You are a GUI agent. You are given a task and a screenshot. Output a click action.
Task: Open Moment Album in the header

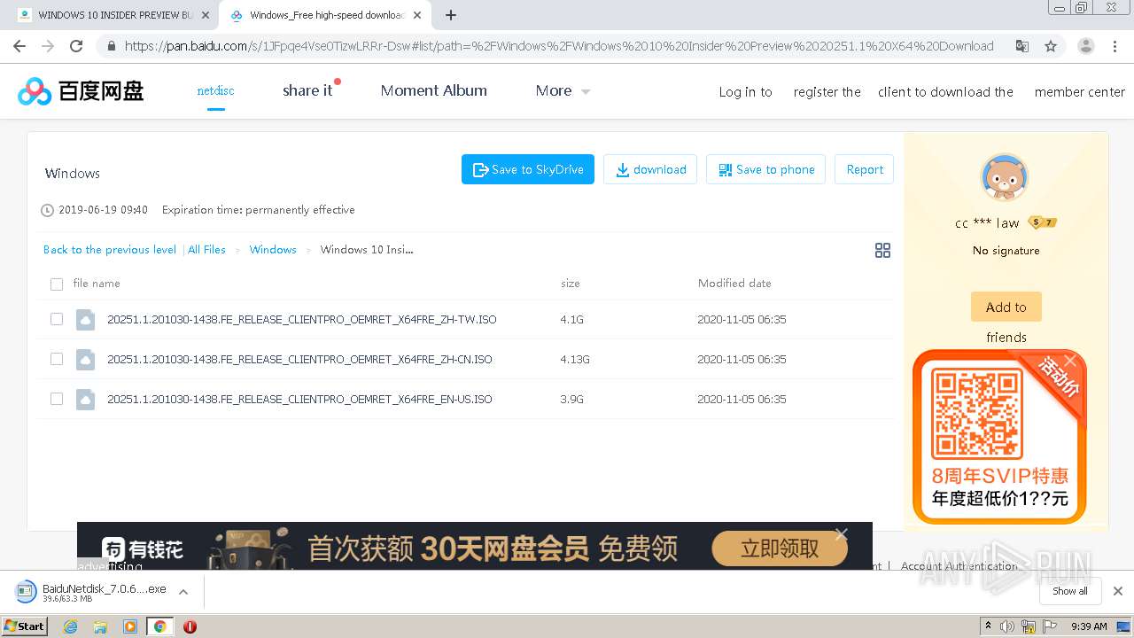tap(433, 90)
